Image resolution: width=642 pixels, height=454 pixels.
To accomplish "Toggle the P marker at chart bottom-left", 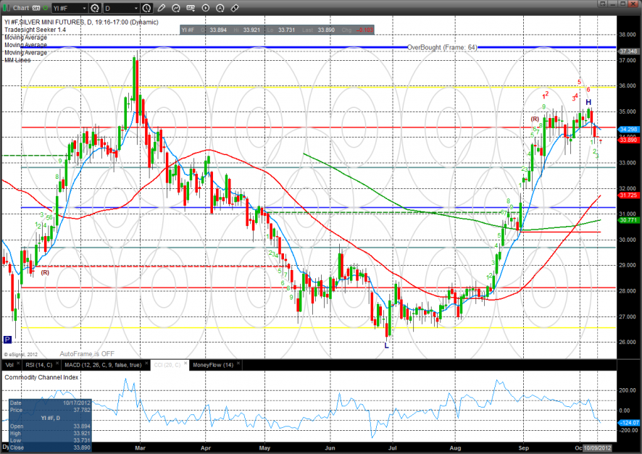I will coord(8,339).
